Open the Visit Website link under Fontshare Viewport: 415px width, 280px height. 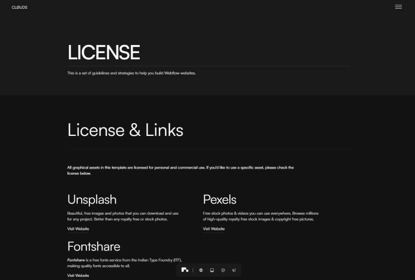[x=78, y=275]
